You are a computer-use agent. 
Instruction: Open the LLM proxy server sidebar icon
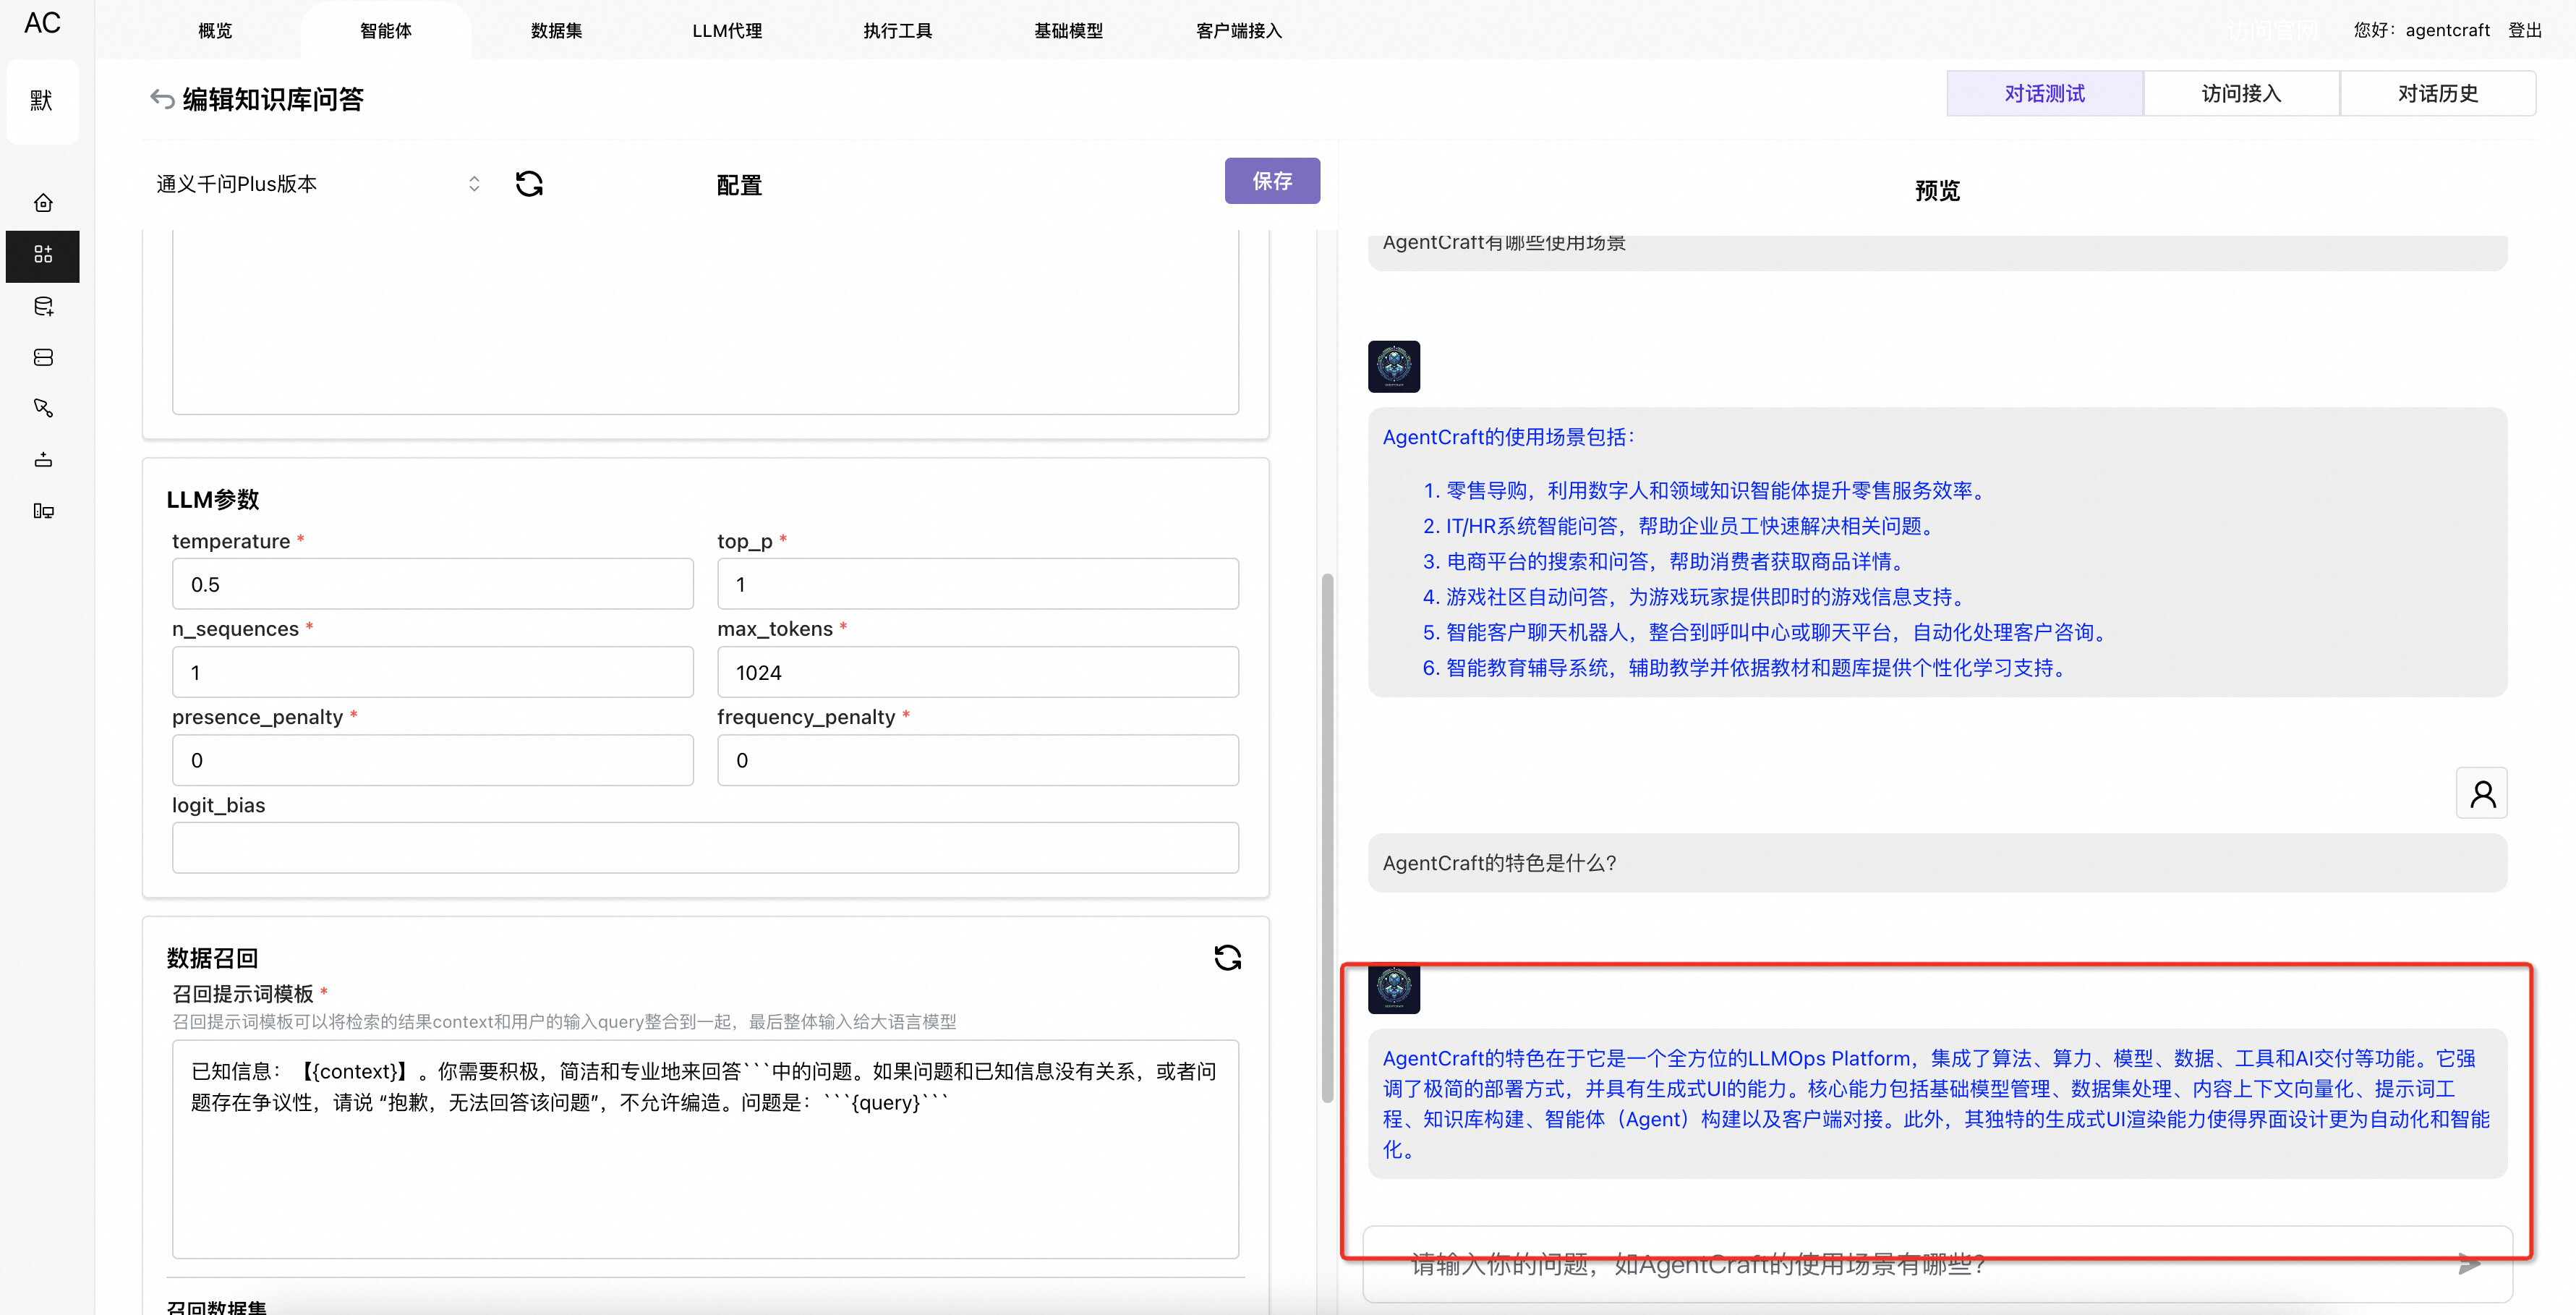coord(43,357)
